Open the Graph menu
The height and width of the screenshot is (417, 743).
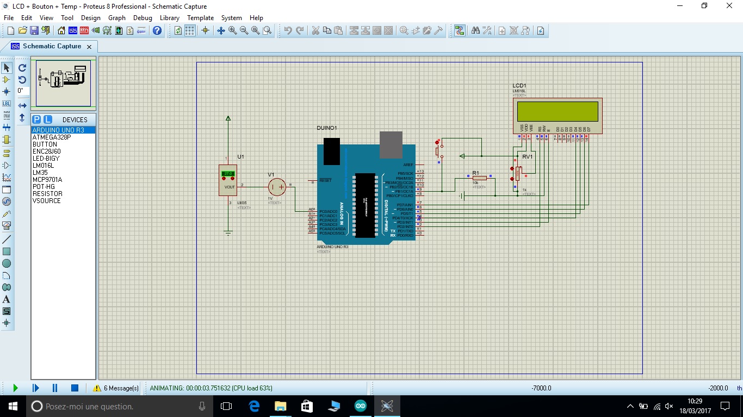117,18
